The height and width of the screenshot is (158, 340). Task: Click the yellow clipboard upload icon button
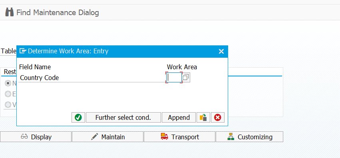203,117
